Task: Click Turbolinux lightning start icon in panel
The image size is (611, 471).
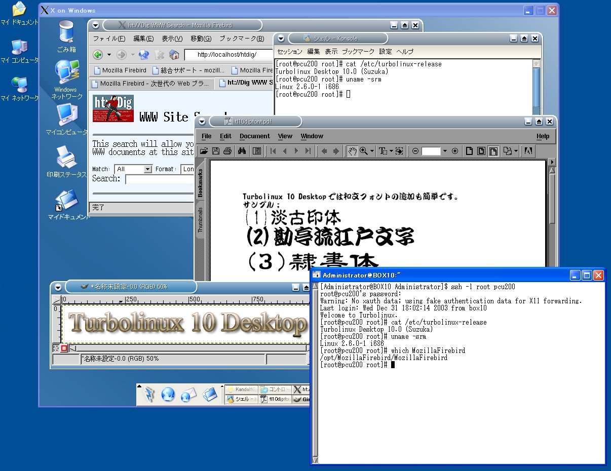Action: [x=148, y=395]
